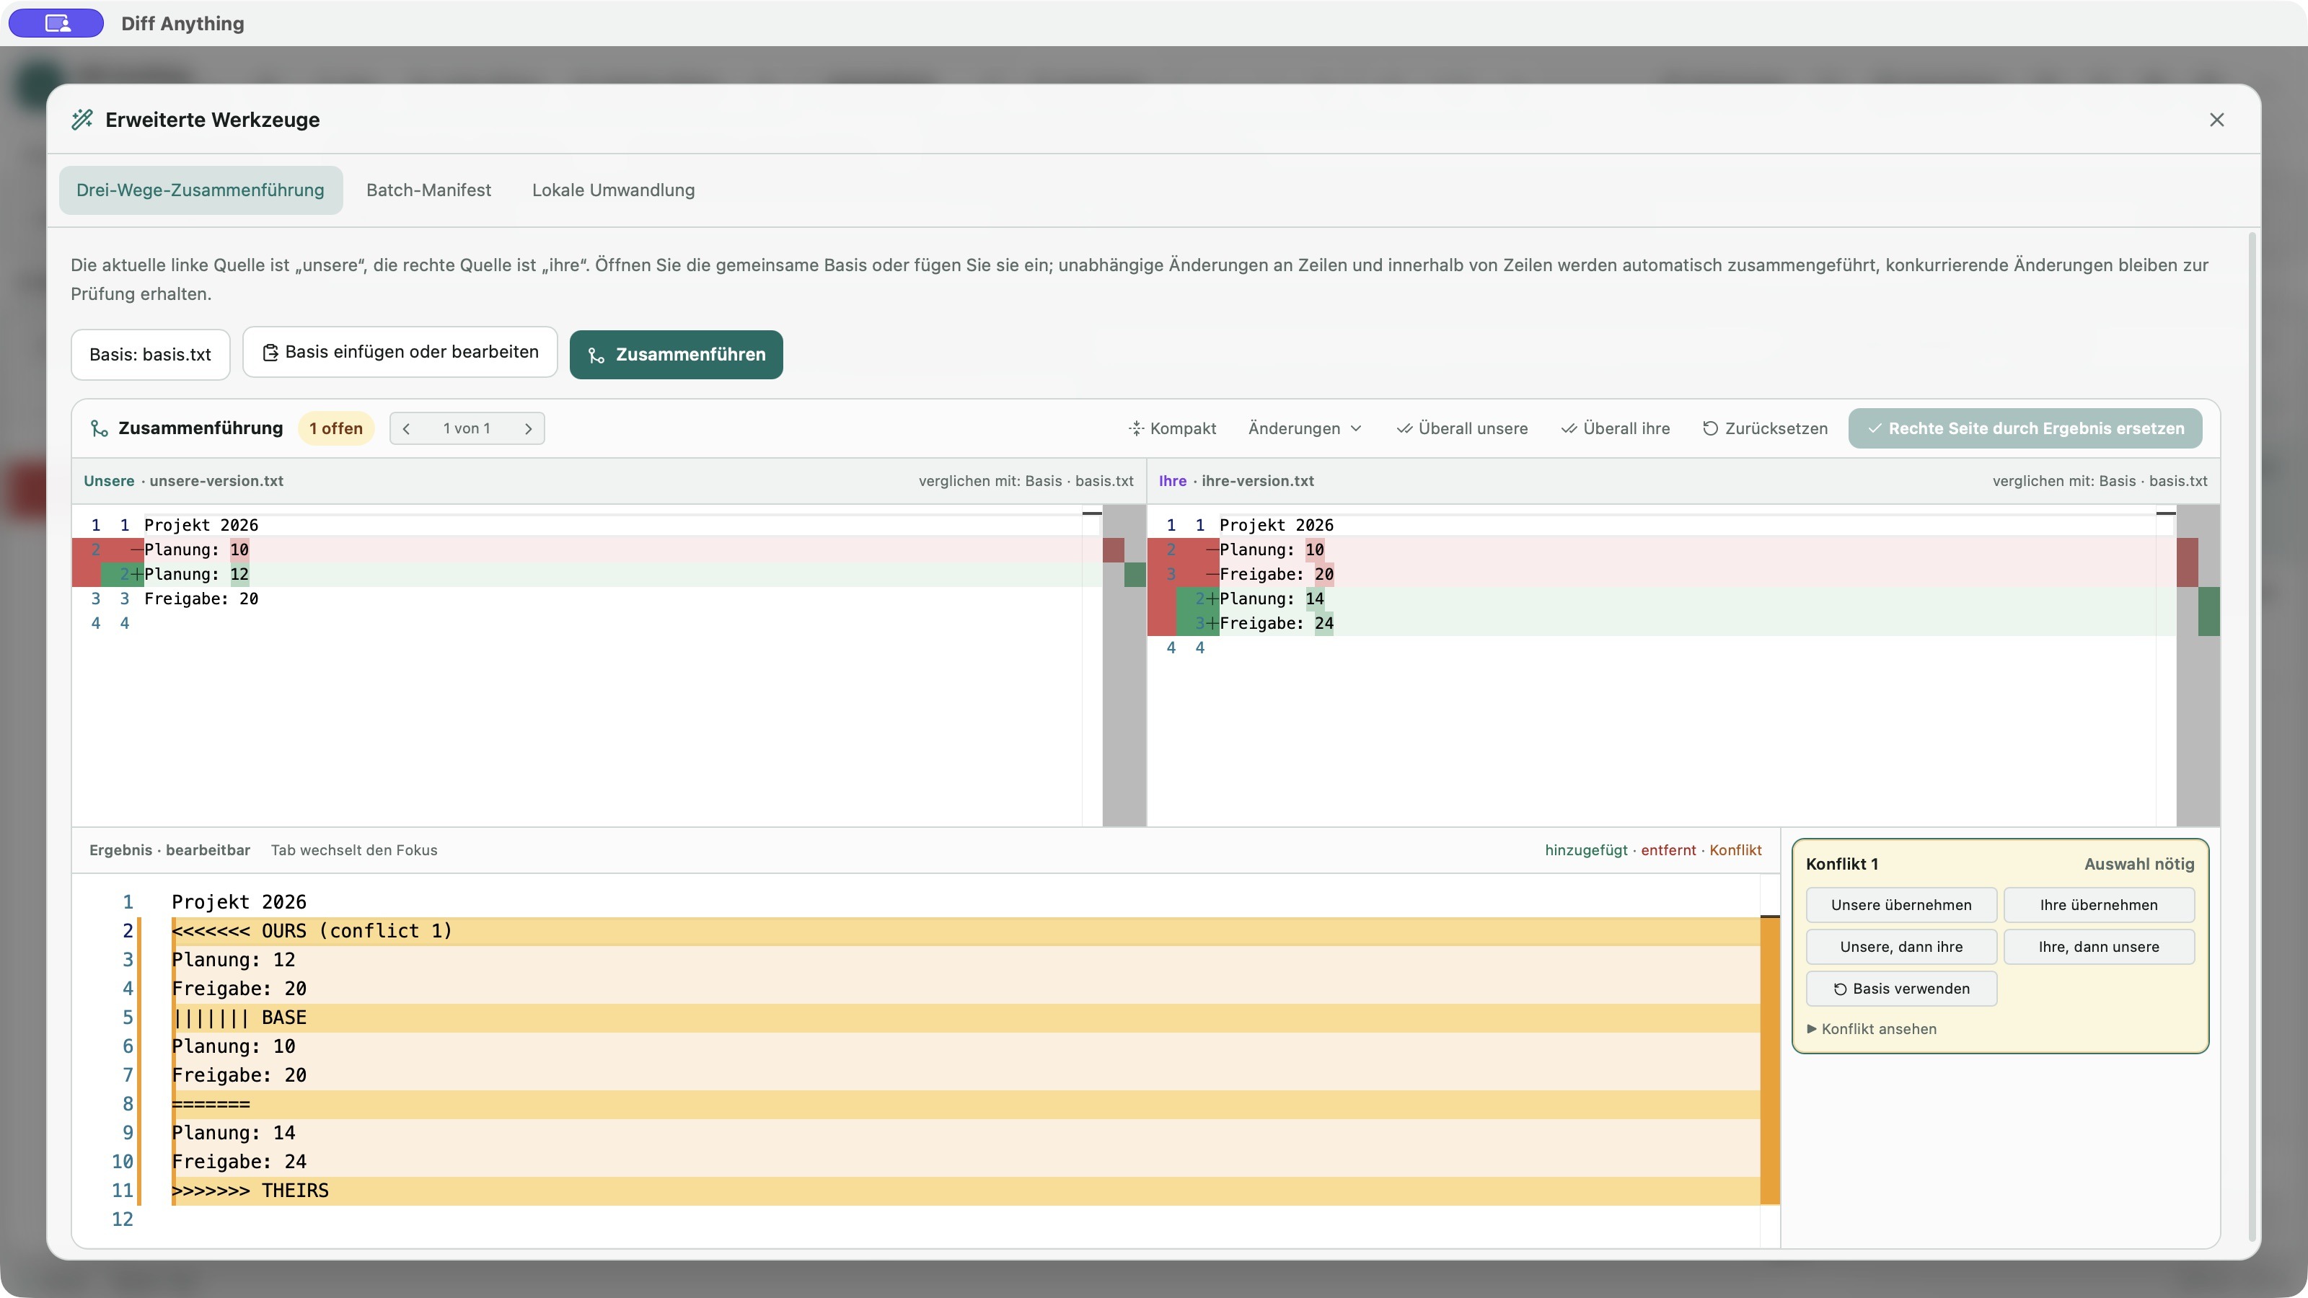This screenshot has height=1298, width=2308.
Task: Open the Lokale Umwandlung tab
Action: point(613,190)
